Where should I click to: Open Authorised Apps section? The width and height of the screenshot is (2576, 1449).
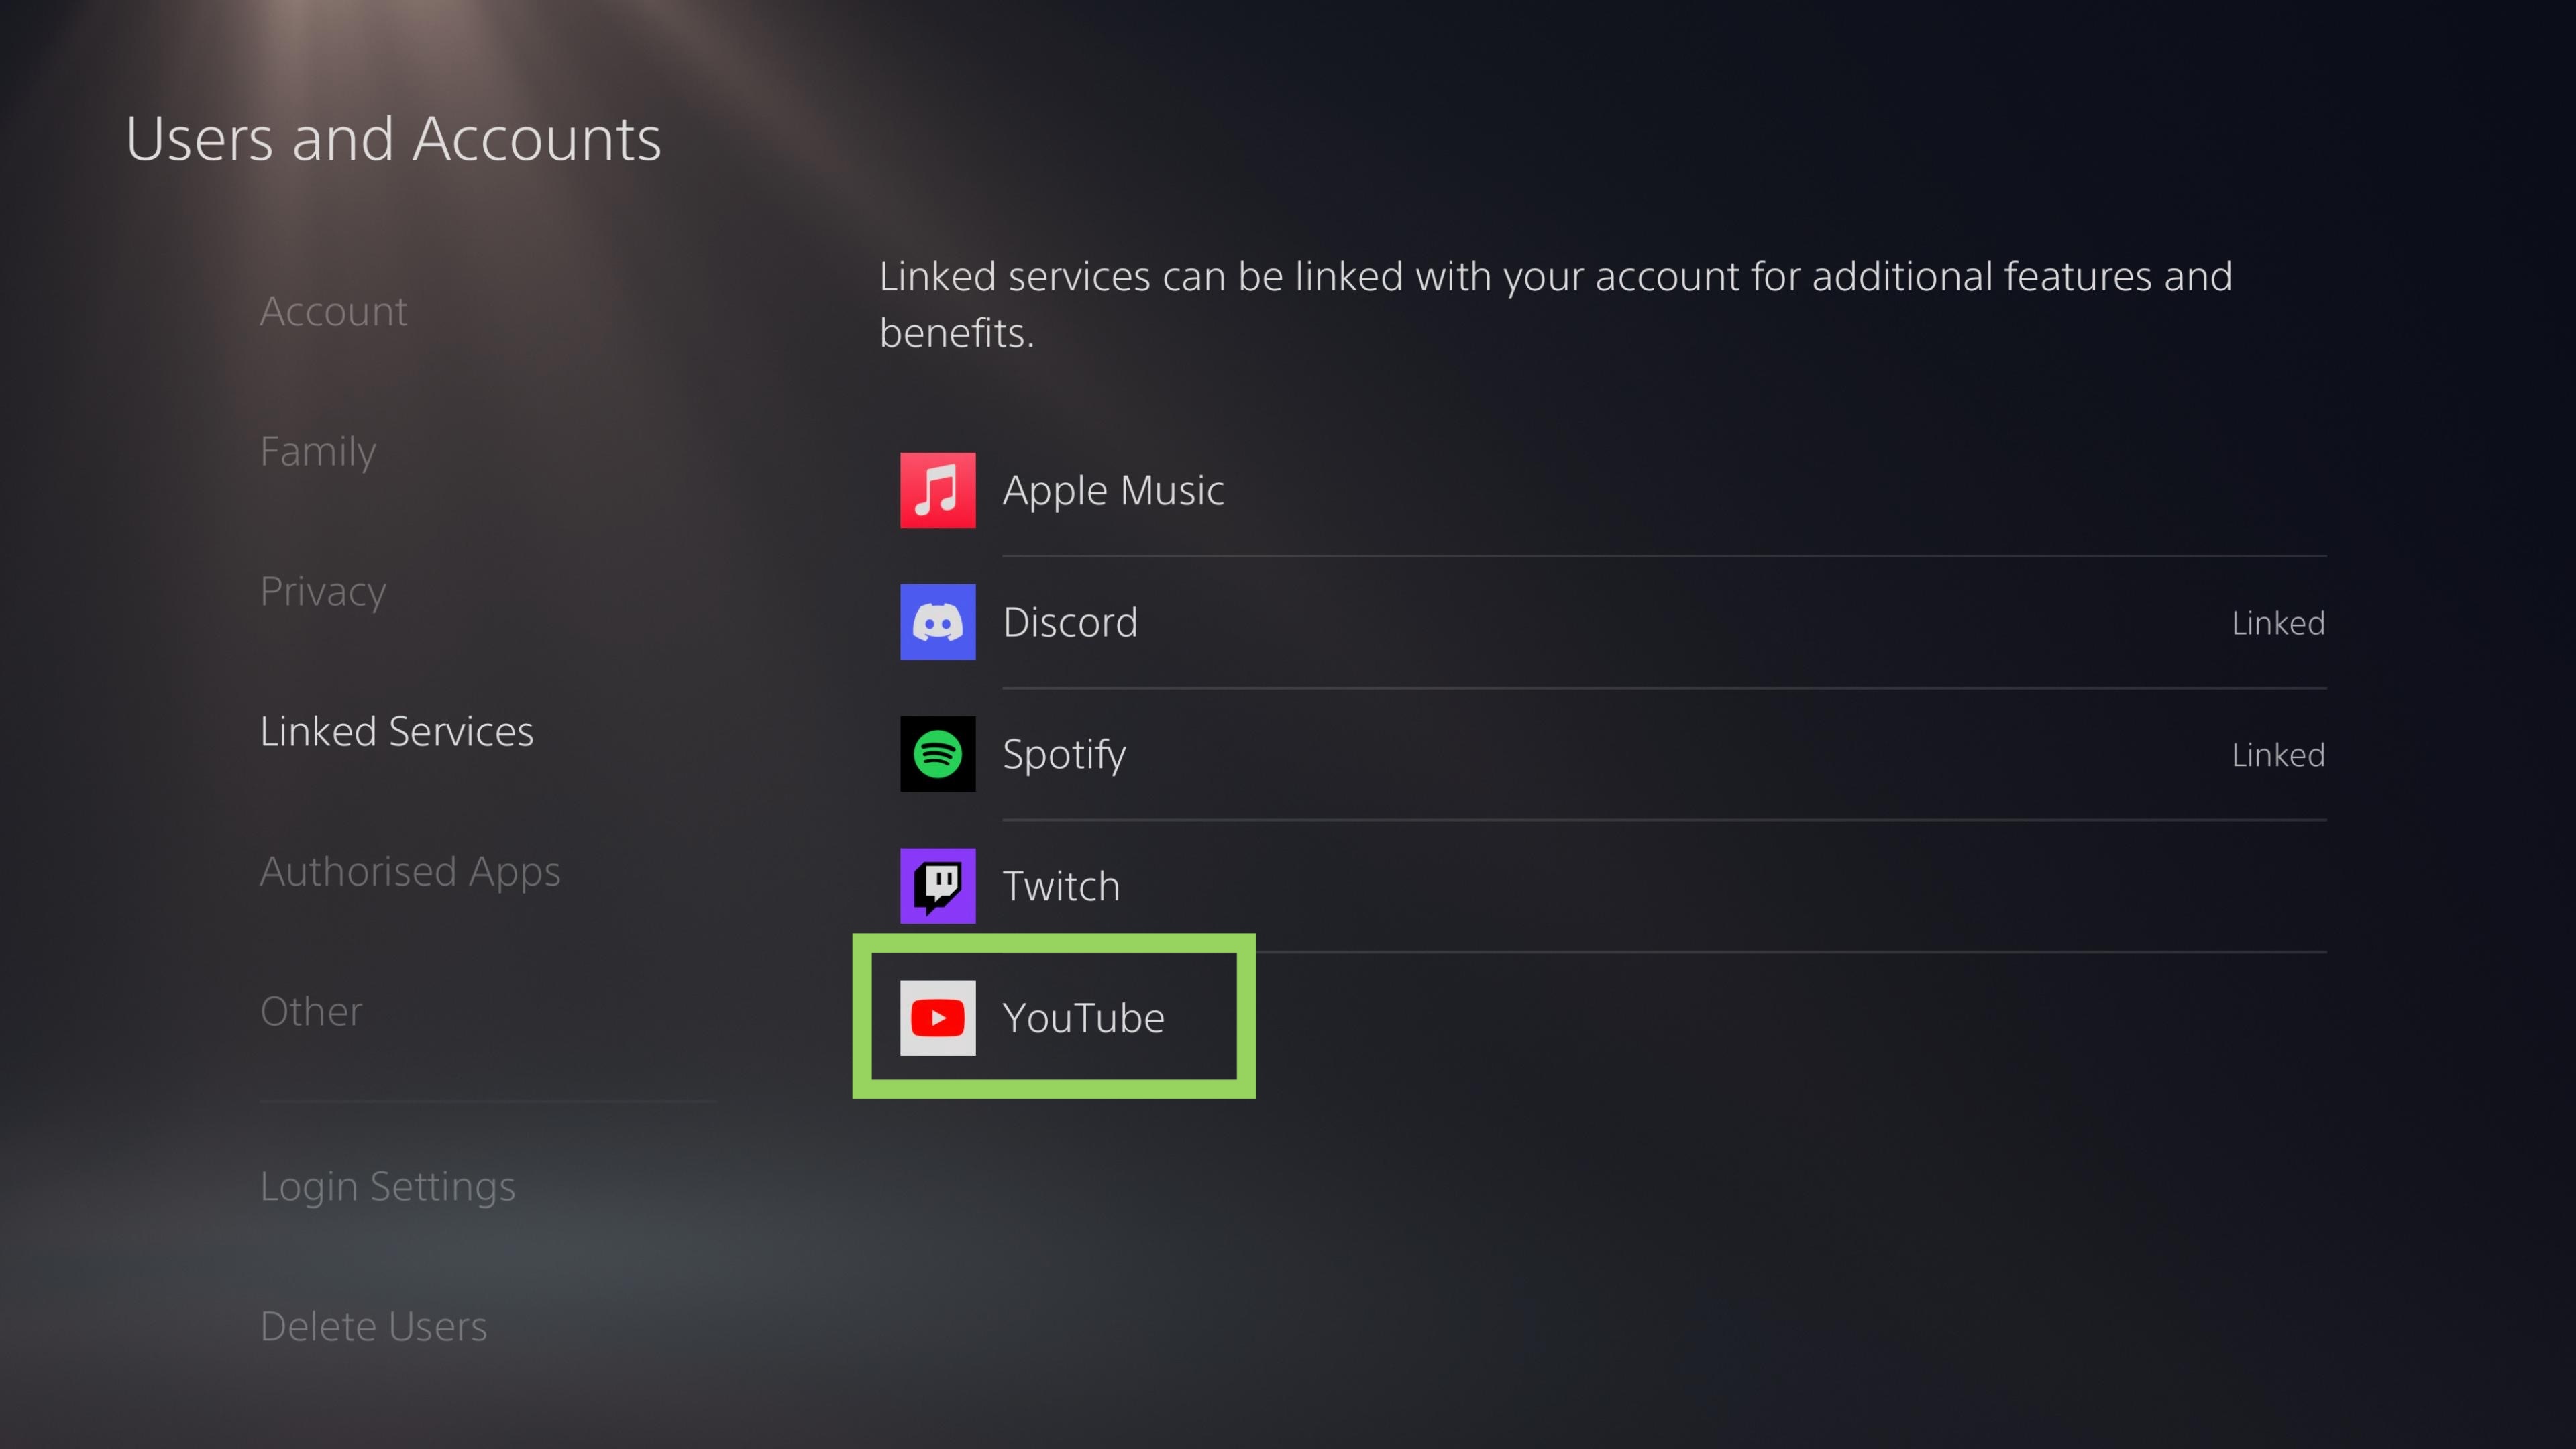(x=410, y=871)
